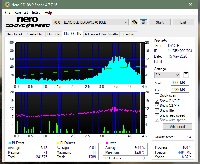Click the Nero app icon in title bar
Image resolution: width=200 pixels, height=164 pixels.
pos(7,5)
